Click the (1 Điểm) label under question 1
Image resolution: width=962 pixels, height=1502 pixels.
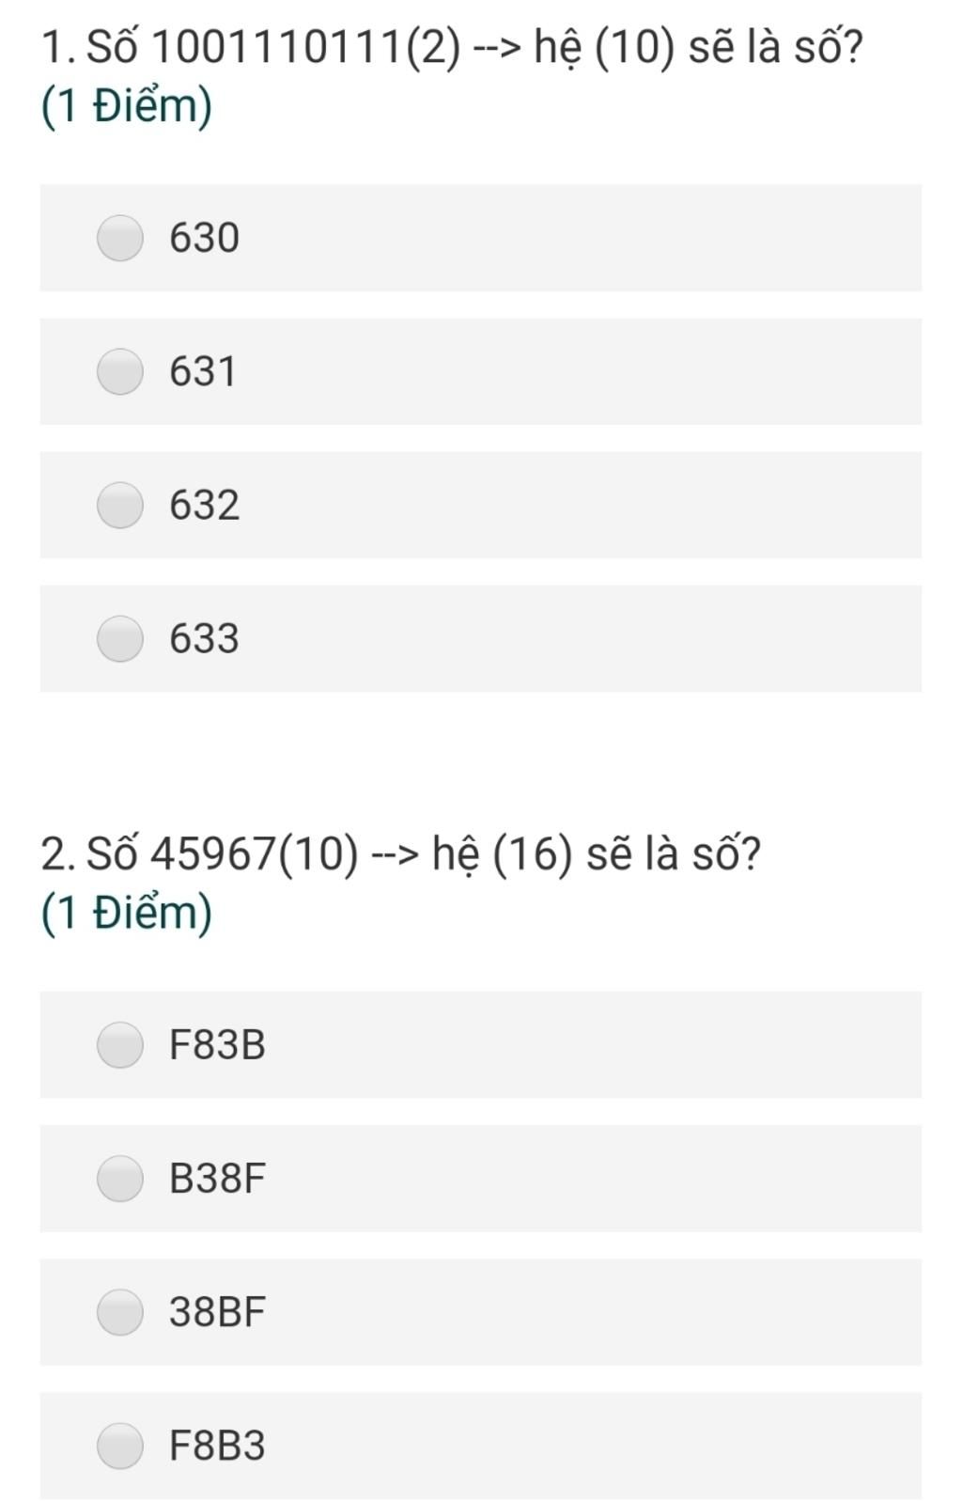(x=127, y=105)
